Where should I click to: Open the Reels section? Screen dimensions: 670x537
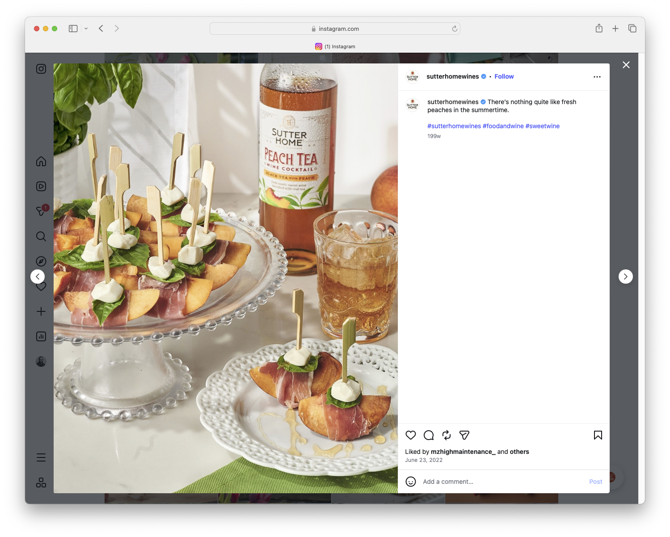click(41, 186)
